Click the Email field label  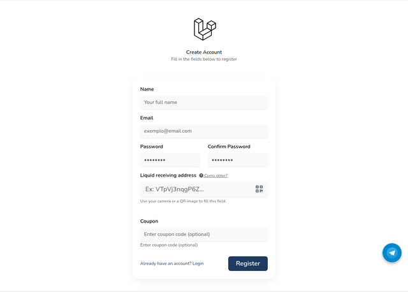coord(147,118)
